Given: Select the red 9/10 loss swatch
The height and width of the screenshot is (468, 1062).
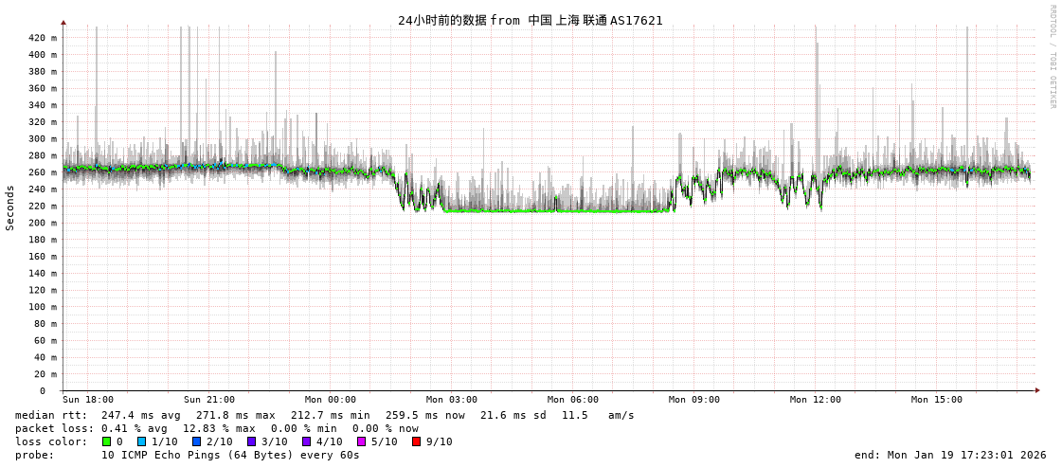Looking at the screenshot, I should click(416, 441).
